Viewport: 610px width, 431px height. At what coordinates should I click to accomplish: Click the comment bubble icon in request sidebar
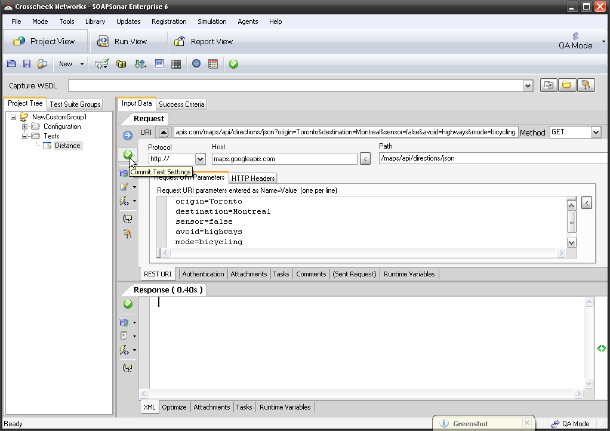coord(128,218)
